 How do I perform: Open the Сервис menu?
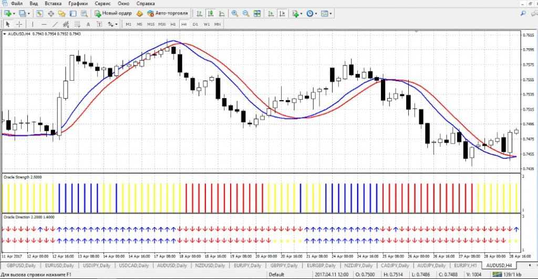click(102, 4)
